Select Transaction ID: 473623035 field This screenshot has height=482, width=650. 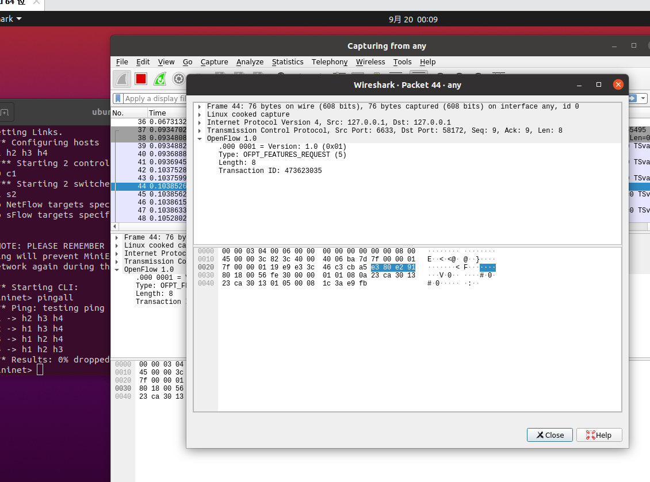(x=270, y=171)
